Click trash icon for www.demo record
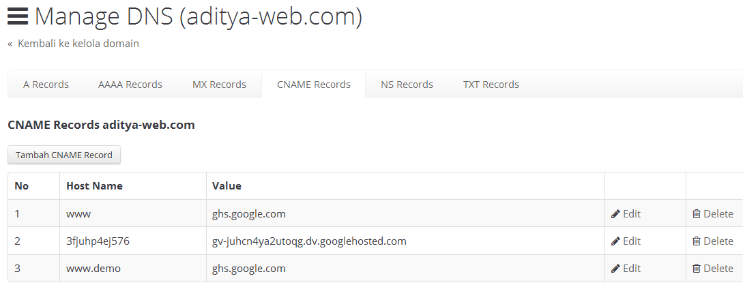Viewport: 743px width, 287px height. pos(697,269)
